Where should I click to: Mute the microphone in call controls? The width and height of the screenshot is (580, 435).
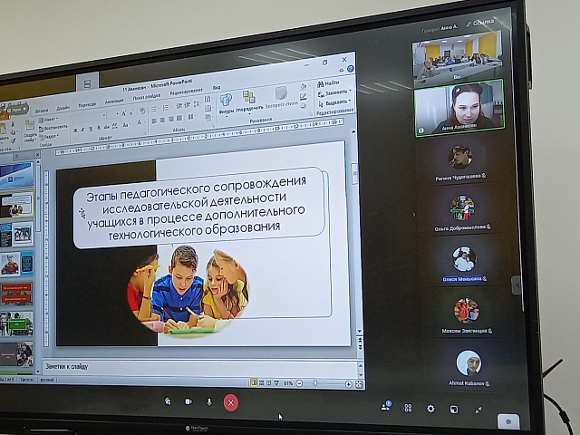point(209,401)
